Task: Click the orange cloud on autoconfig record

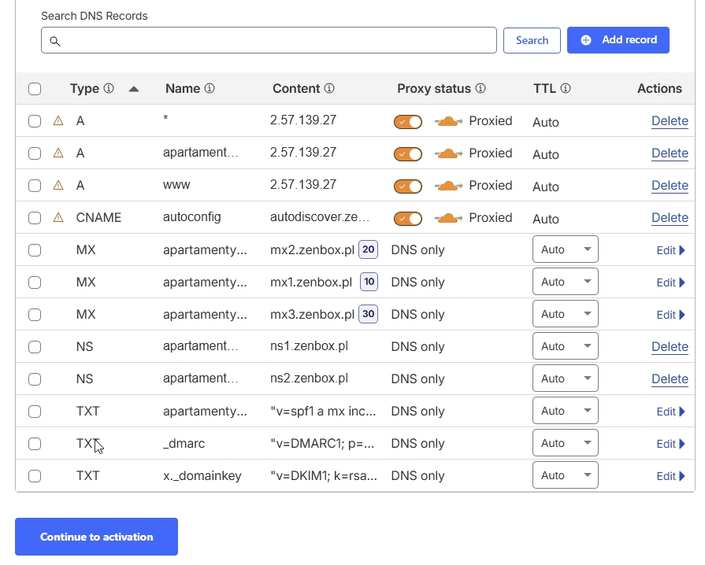Action: (x=448, y=218)
